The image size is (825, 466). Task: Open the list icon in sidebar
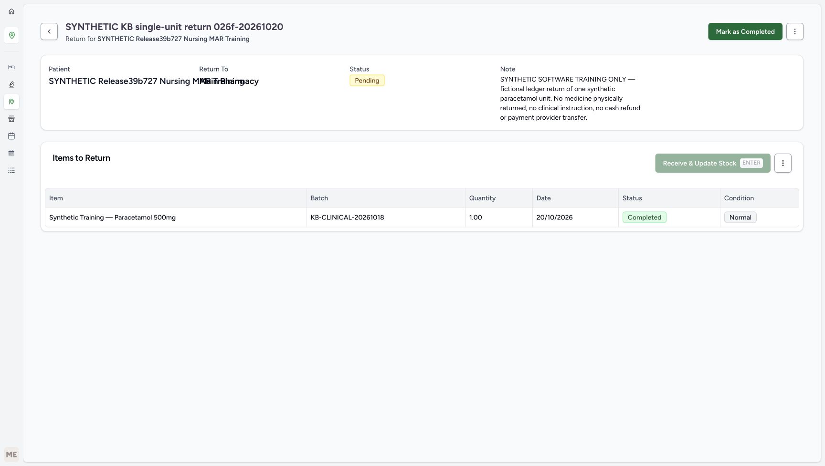[11, 170]
